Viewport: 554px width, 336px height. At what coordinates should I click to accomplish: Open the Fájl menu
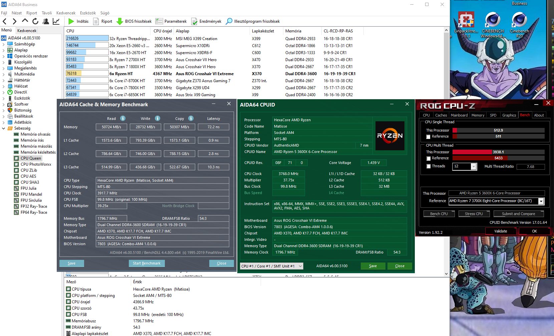tap(4, 13)
